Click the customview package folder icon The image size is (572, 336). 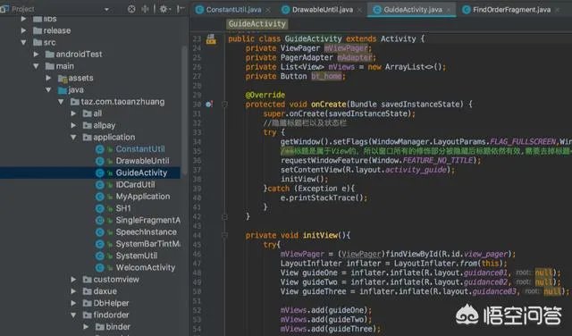click(x=87, y=280)
